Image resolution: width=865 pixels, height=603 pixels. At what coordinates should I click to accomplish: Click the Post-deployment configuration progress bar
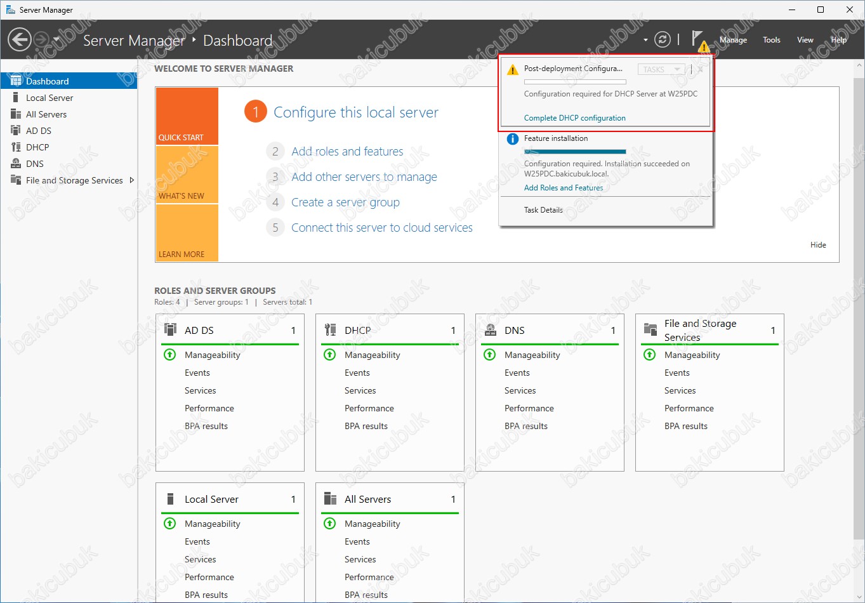tap(575, 82)
